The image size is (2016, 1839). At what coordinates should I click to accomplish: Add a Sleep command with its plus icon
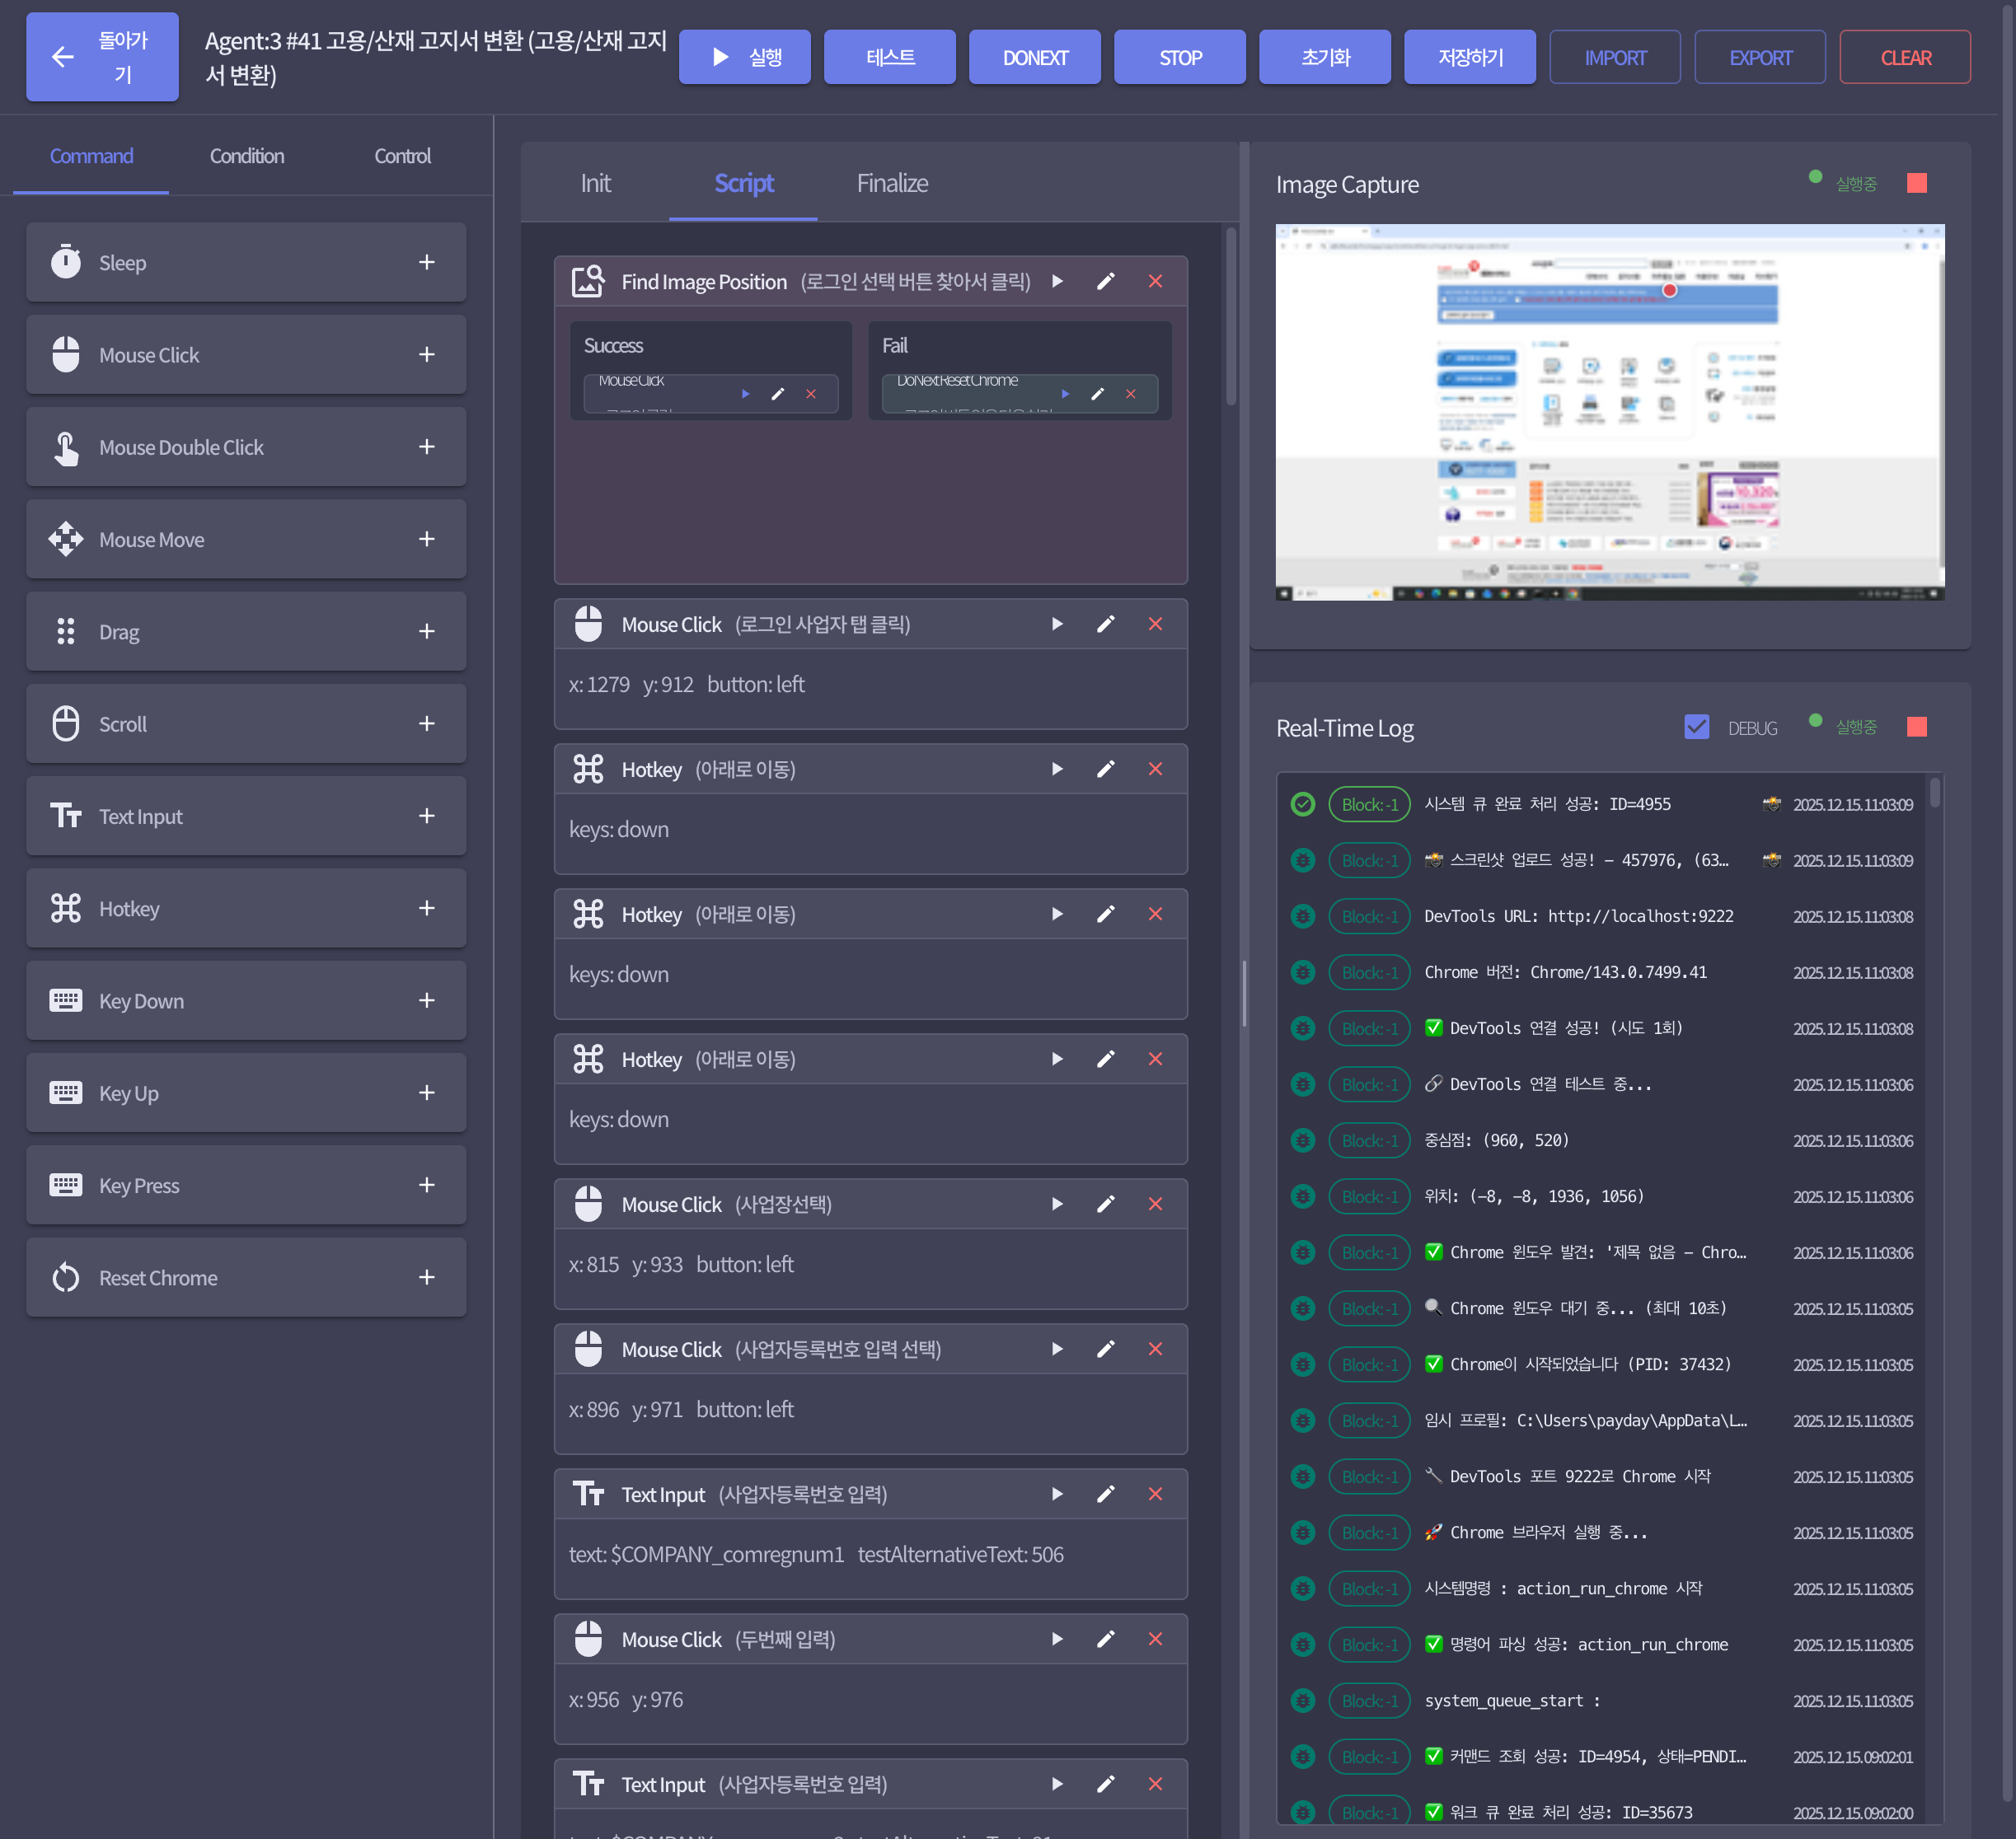427,262
